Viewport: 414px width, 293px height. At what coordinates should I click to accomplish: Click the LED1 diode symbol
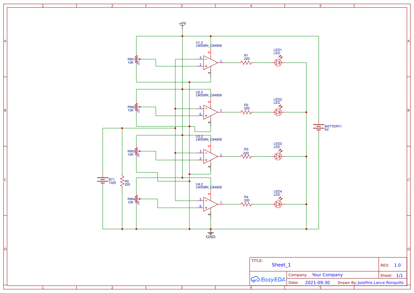278,62
